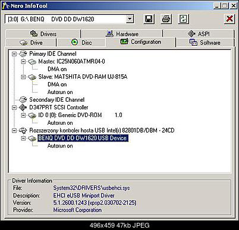239x230 pixels.
Task: Click Autorun on under BENQ USB Device
Action: coord(60,146)
